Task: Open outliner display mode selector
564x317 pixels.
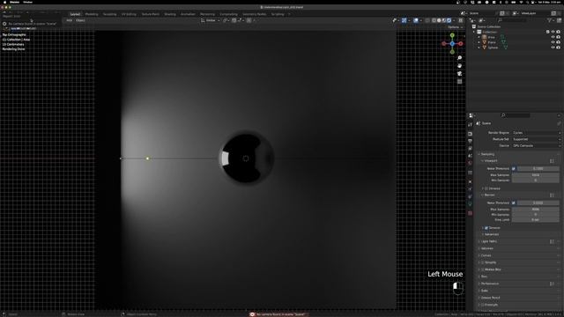Action: (482, 20)
